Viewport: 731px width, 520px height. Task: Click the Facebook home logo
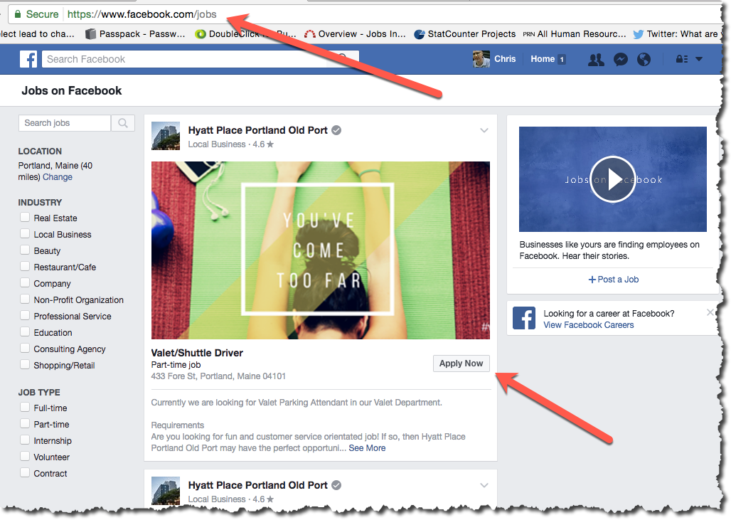pyautogui.click(x=28, y=58)
